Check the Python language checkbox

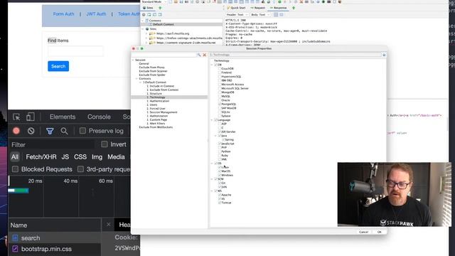click(x=220, y=151)
